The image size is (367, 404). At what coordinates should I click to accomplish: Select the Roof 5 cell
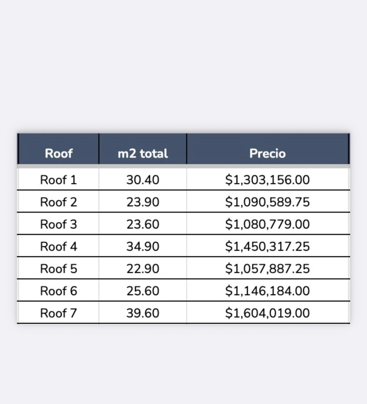click(x=59, y=269)
